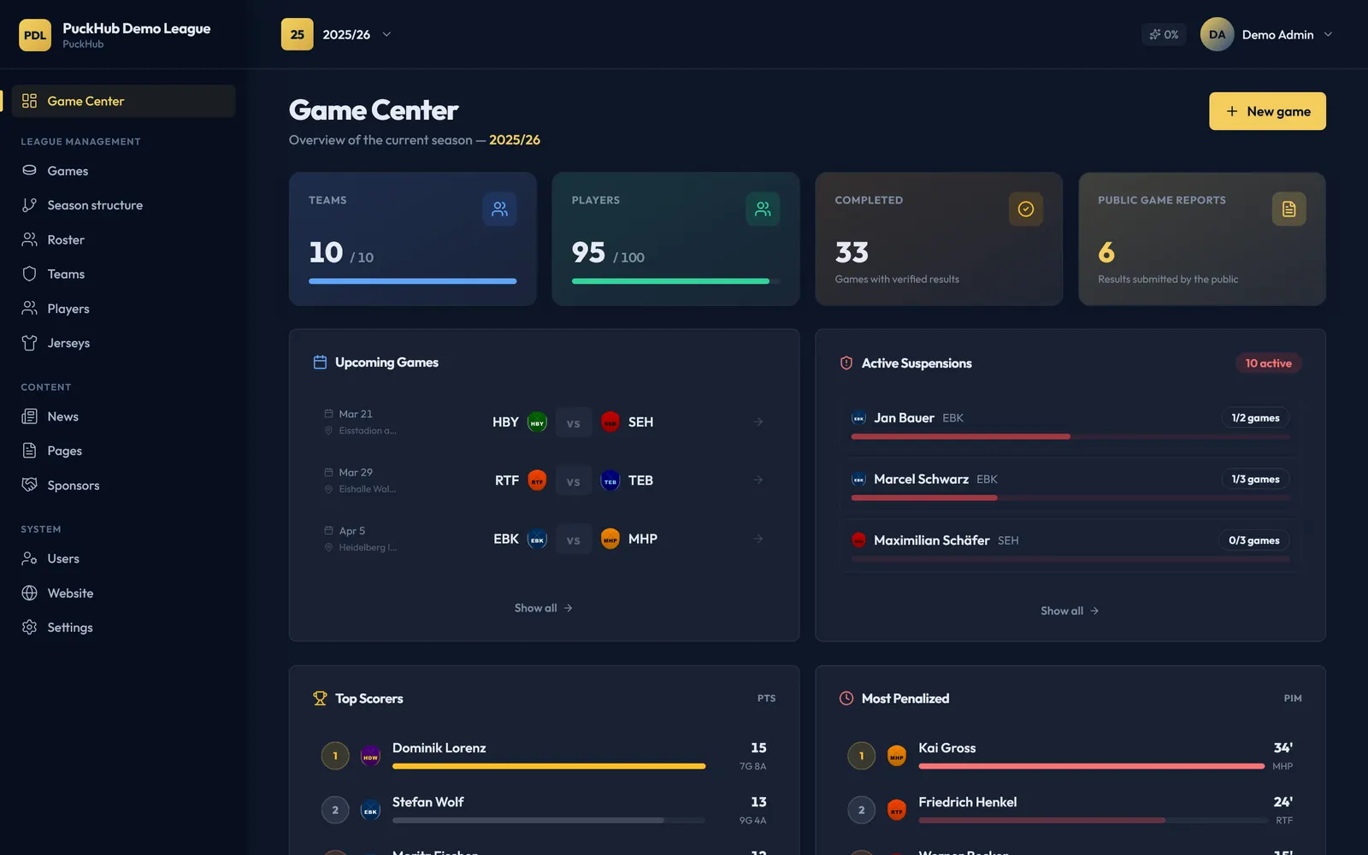This screenshot has height=855, width=1368.
Task: Open the HBY vs SEH game arrow
Action: pos(758,422)
